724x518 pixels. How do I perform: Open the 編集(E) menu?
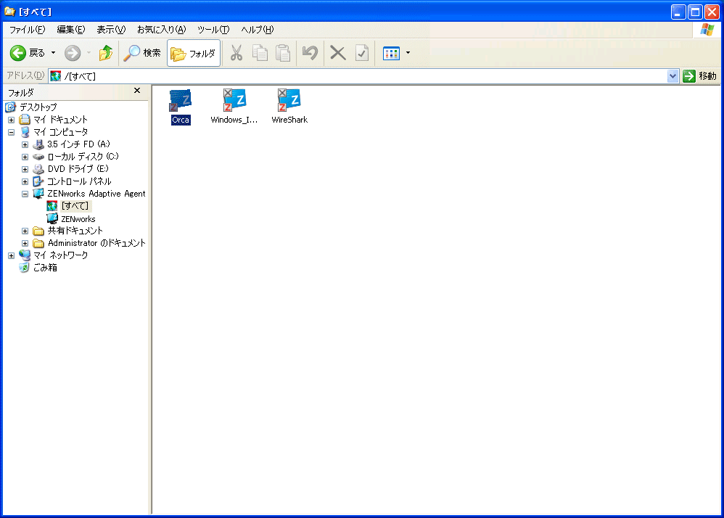click(x=70, y=30)
